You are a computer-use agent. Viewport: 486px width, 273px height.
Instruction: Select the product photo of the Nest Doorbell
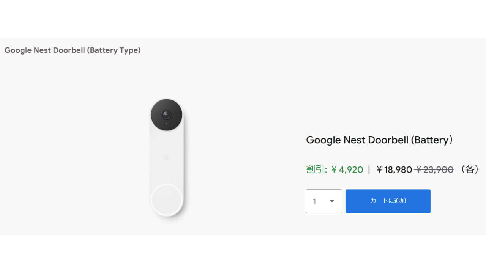tap(166, 159)
